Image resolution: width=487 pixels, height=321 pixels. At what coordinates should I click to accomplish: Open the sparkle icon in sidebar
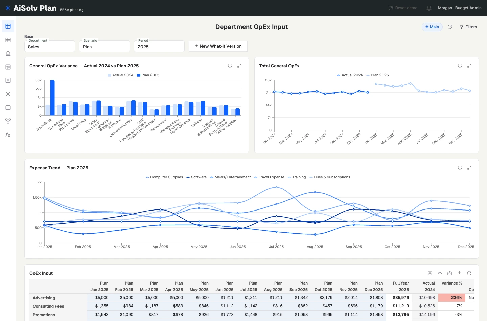8,94
